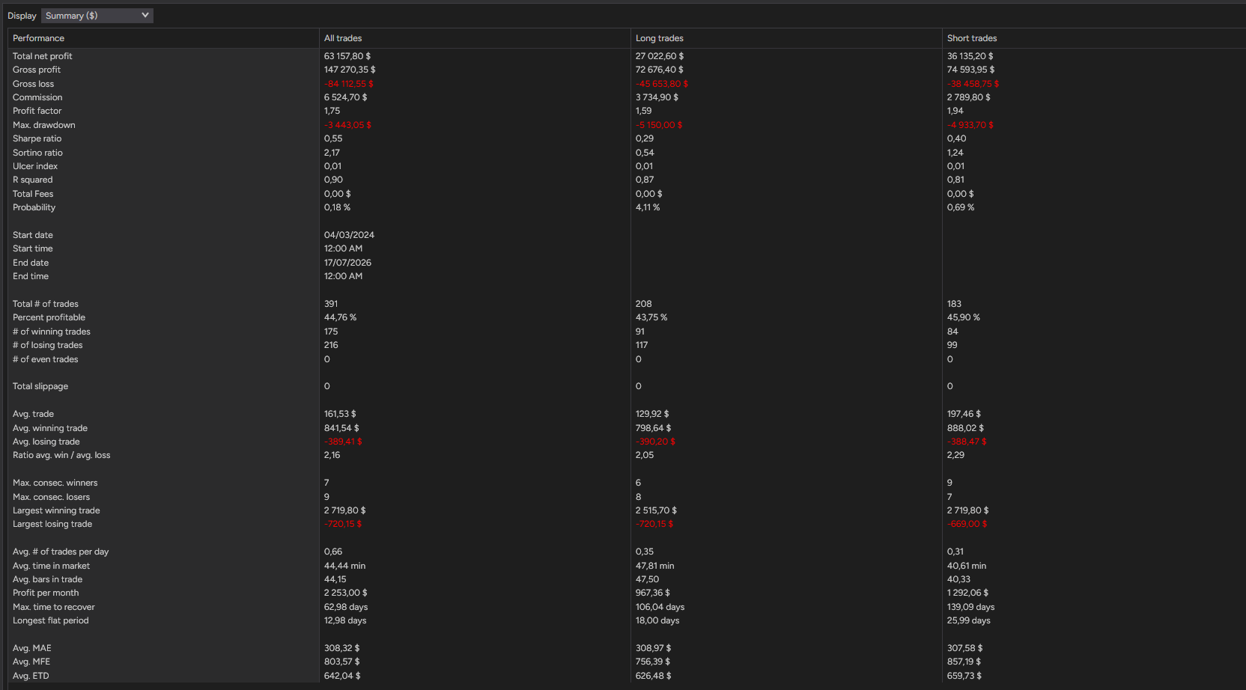1246x690 pixels.
Task: Click the dropdown arrow next to Summary ($)
Action: [145, 15]
